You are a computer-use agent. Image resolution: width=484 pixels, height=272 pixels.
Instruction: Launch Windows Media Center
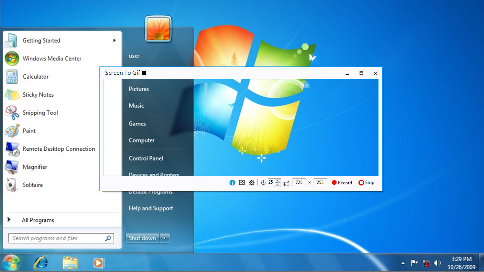coord(62,59)
